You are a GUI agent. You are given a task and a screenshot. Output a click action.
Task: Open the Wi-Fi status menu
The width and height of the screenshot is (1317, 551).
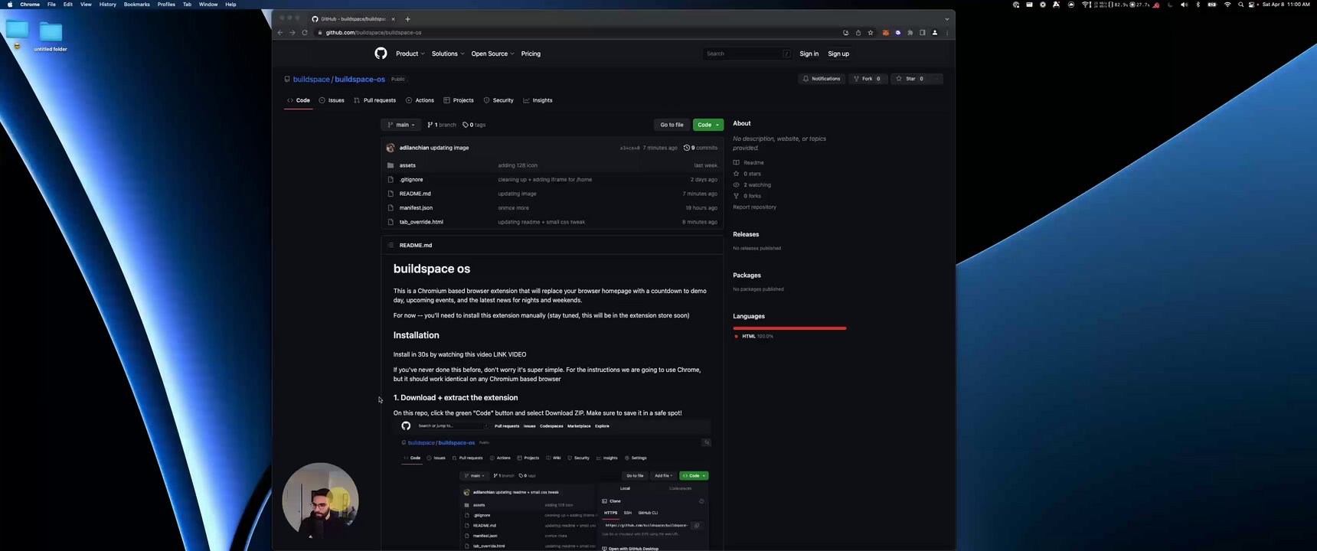[1227, 5]
